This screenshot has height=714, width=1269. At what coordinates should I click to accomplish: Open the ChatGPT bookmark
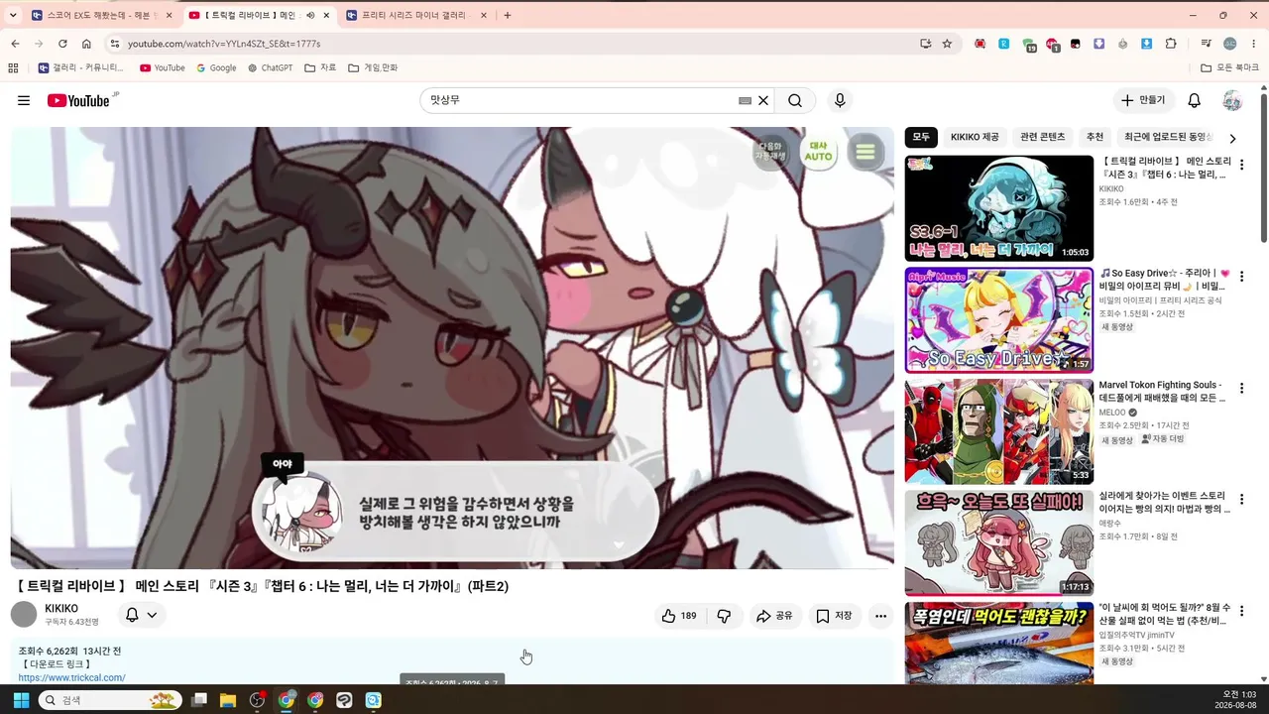[x=270, y=67]
